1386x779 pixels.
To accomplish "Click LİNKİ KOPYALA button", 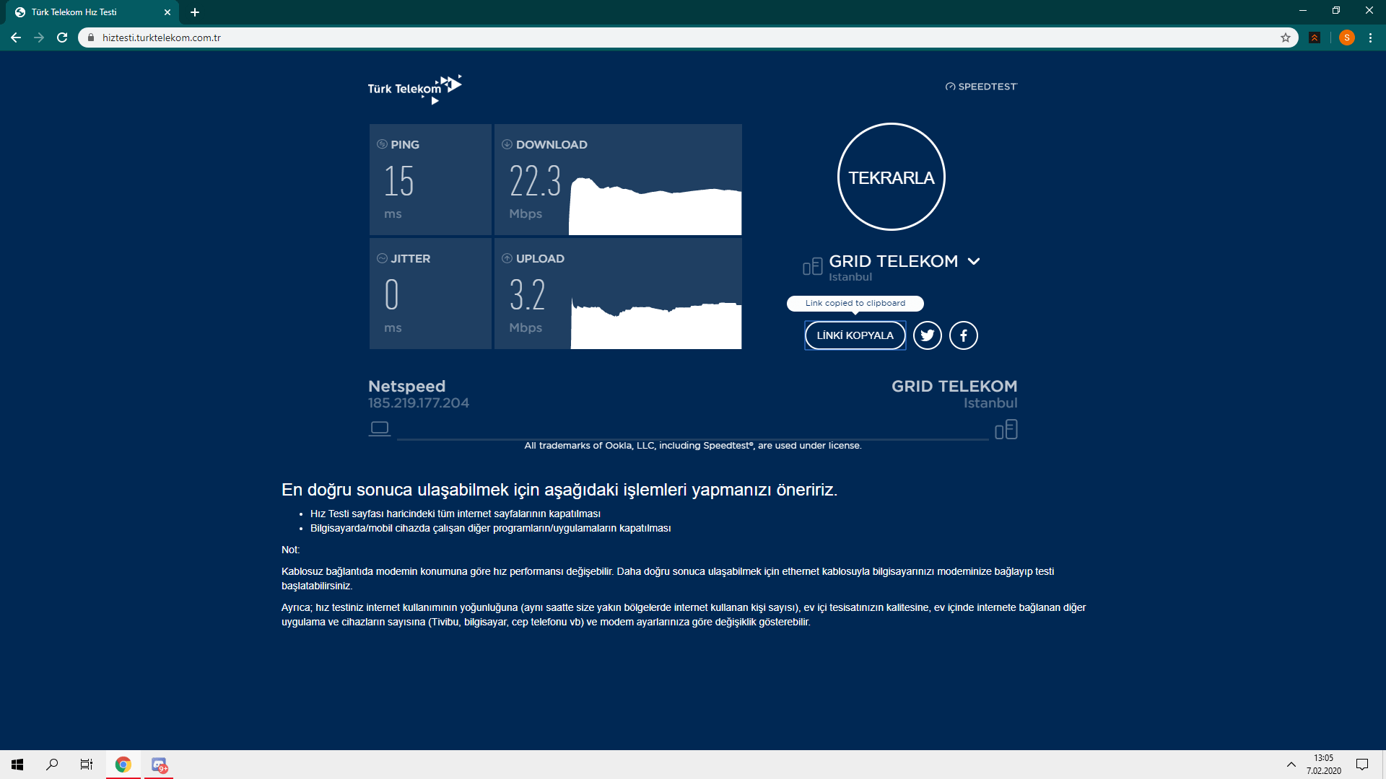I will [x=855, y=335].
